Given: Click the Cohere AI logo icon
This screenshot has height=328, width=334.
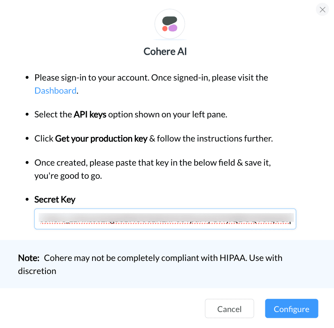Looking at the screenshot, I should [x=170, y=24].
